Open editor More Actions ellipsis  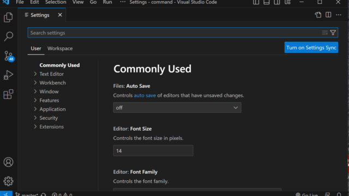339,15
